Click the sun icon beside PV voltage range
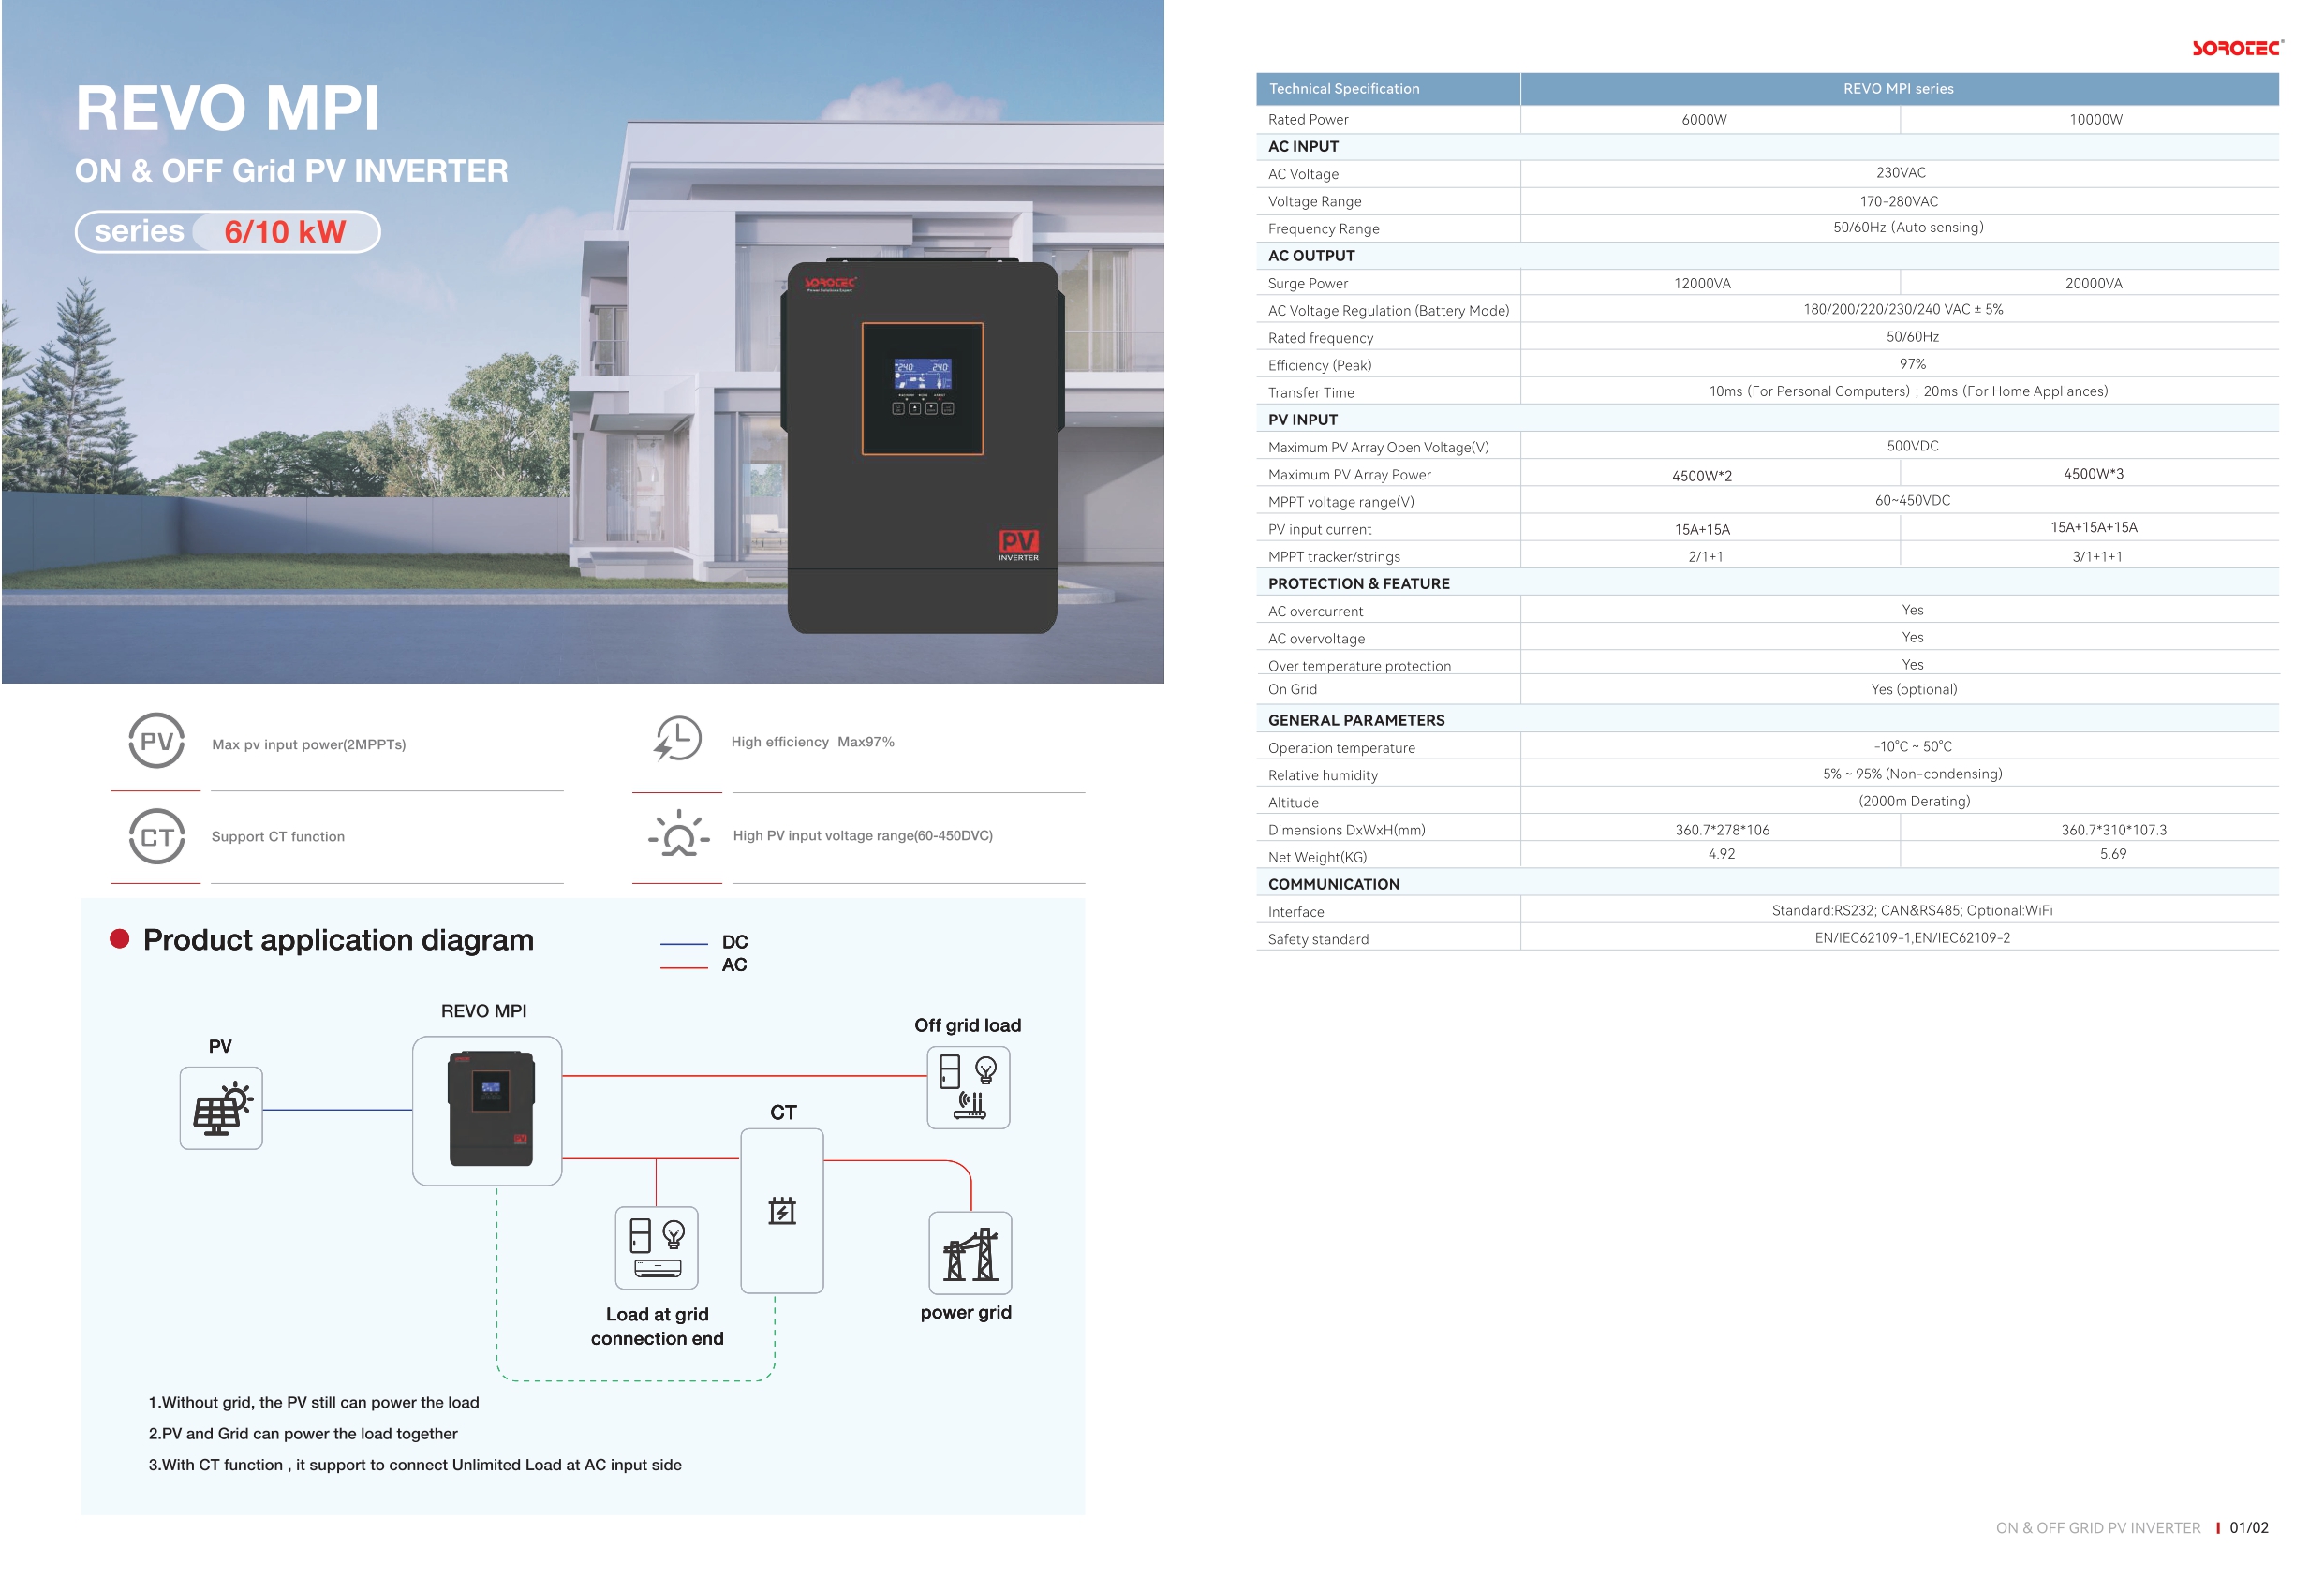This screenshot has height=1577, width=2324. [x=678, y=833]
